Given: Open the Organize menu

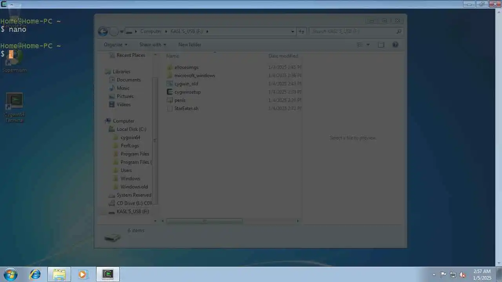Looking at the screenshot, I should 115,45.
